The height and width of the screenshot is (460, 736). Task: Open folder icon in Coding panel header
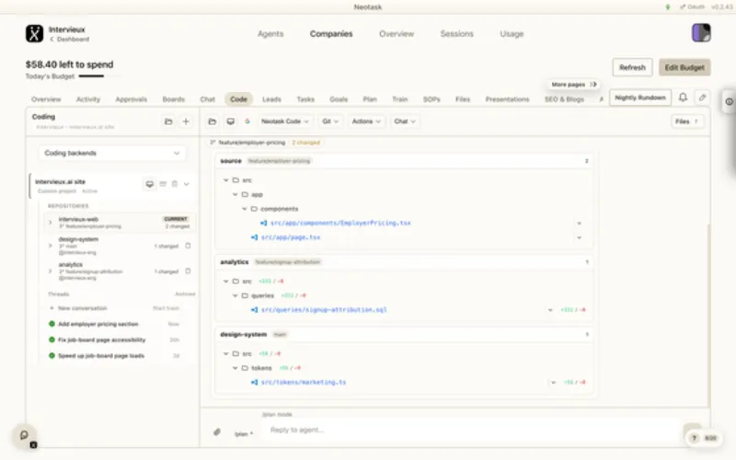pyautogui.click(x=168, y=121)
